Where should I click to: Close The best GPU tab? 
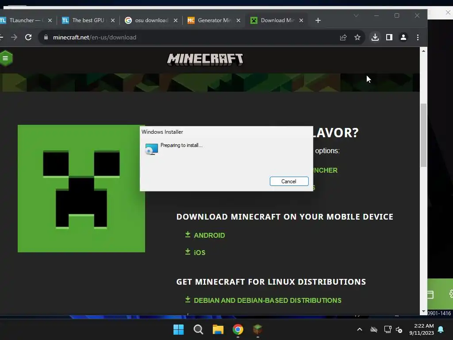[113, 20]
